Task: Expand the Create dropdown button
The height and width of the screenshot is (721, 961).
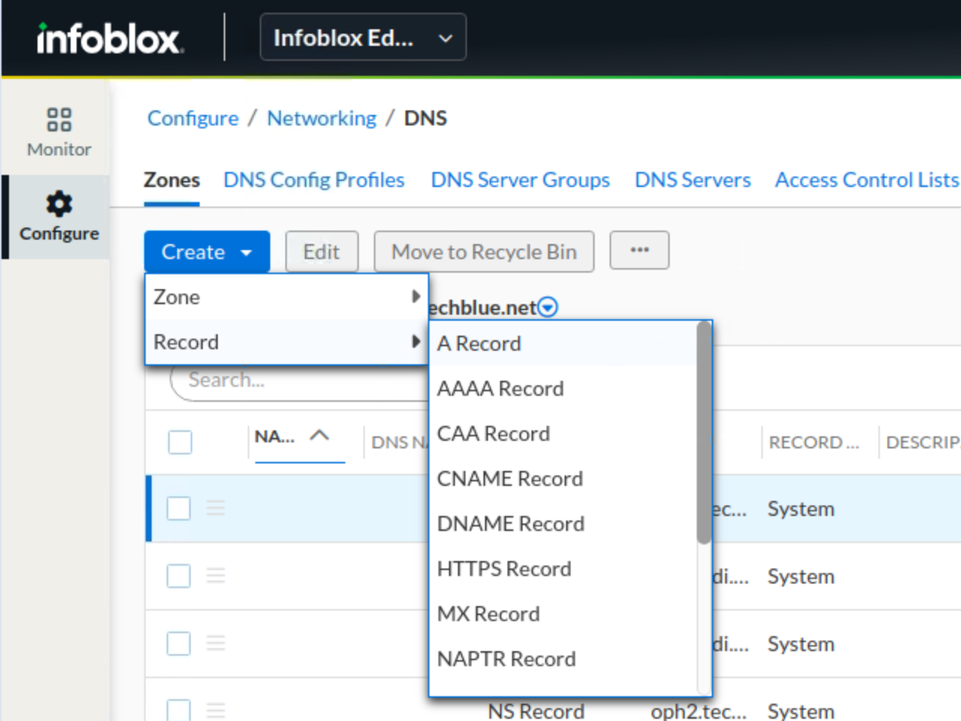Action: [x=206, y=252]
